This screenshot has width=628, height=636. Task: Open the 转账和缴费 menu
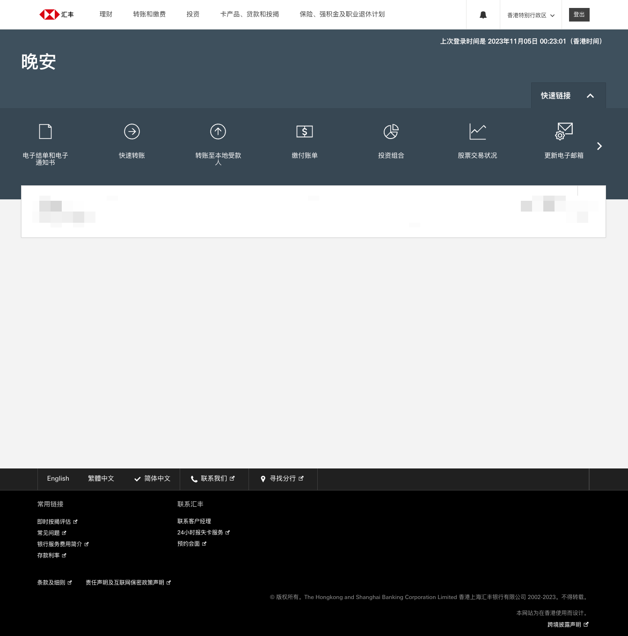149,15
